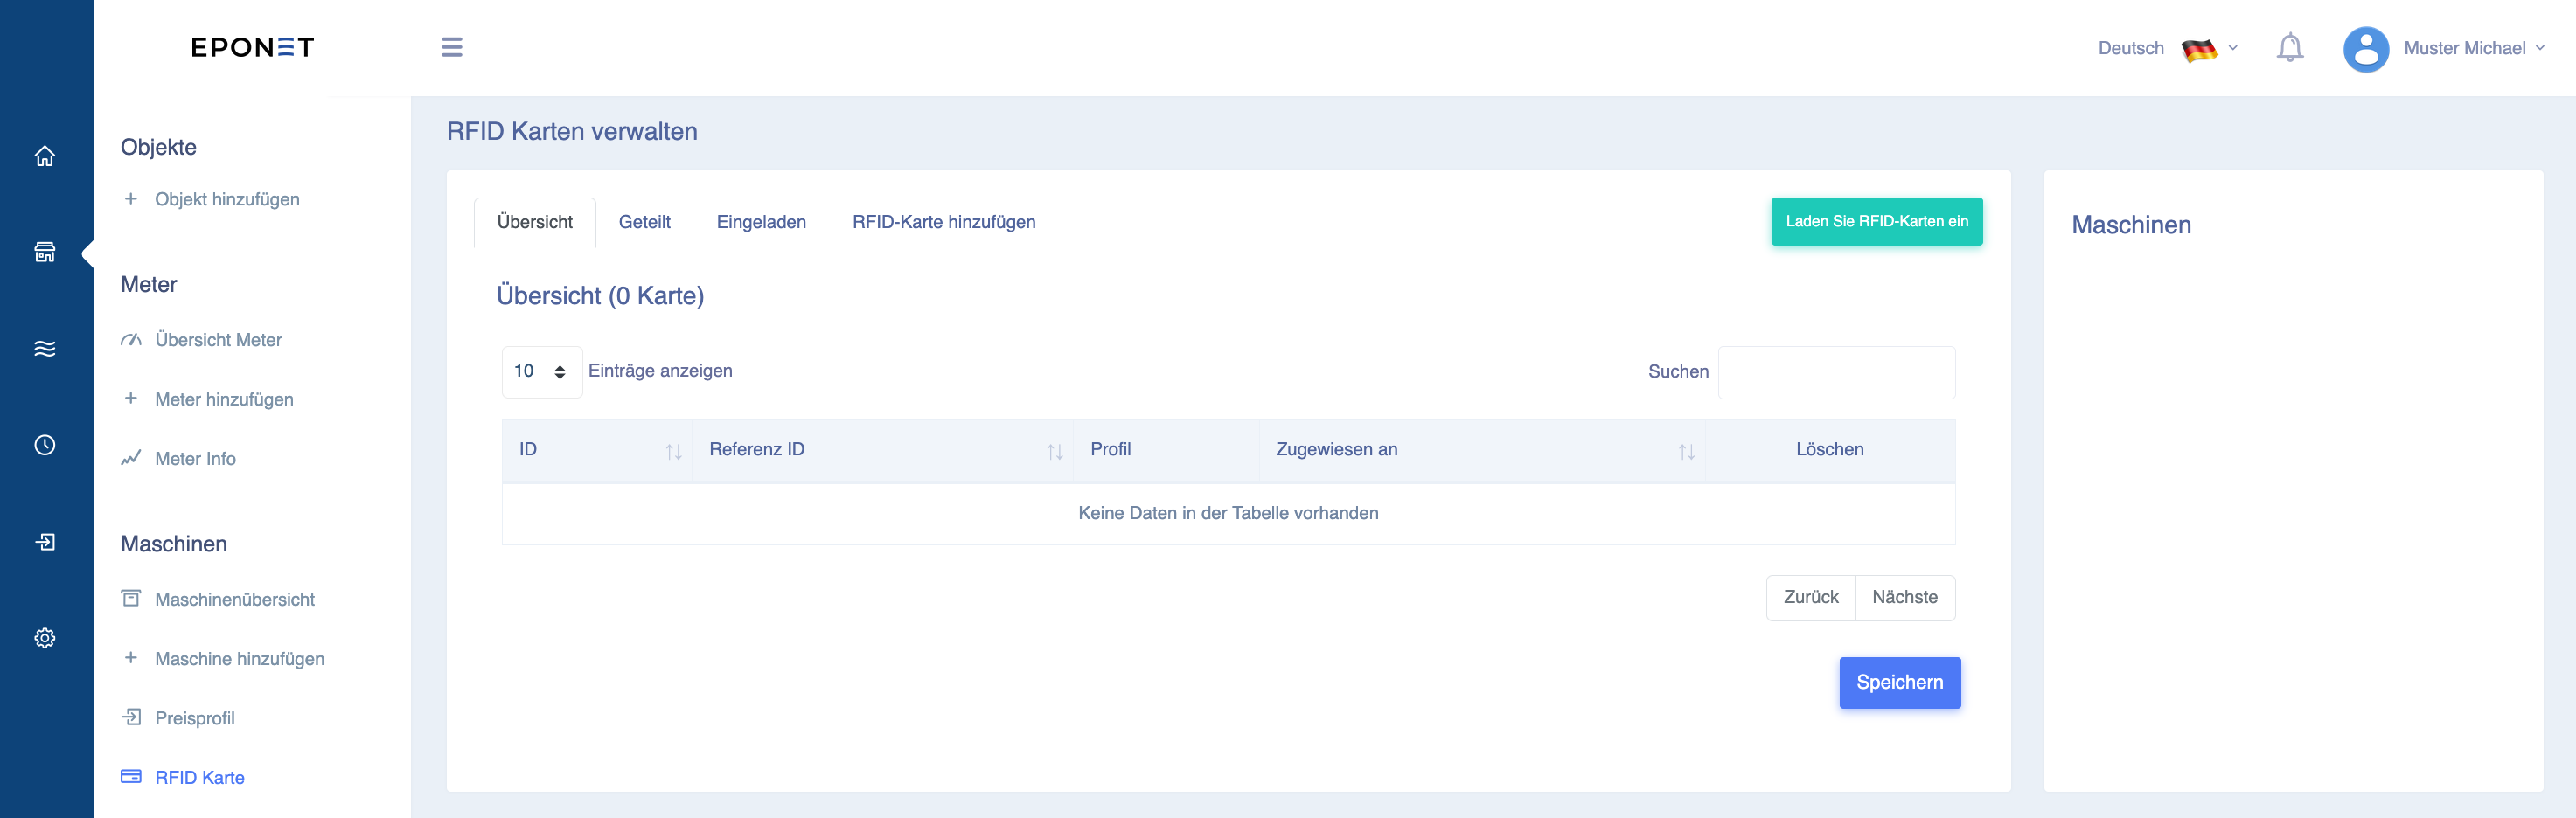Open Maschine hinzufügen link
Image resolution: width=2576 pixels, height=818 pixels.
[x=240, y=658]
